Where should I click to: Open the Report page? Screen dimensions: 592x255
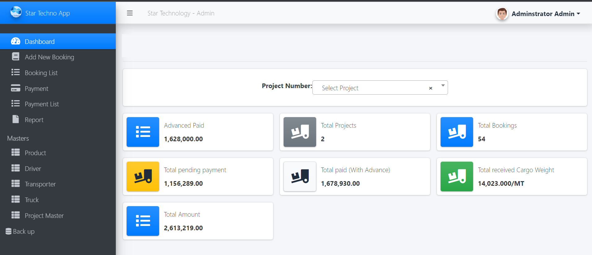(58, 120)
